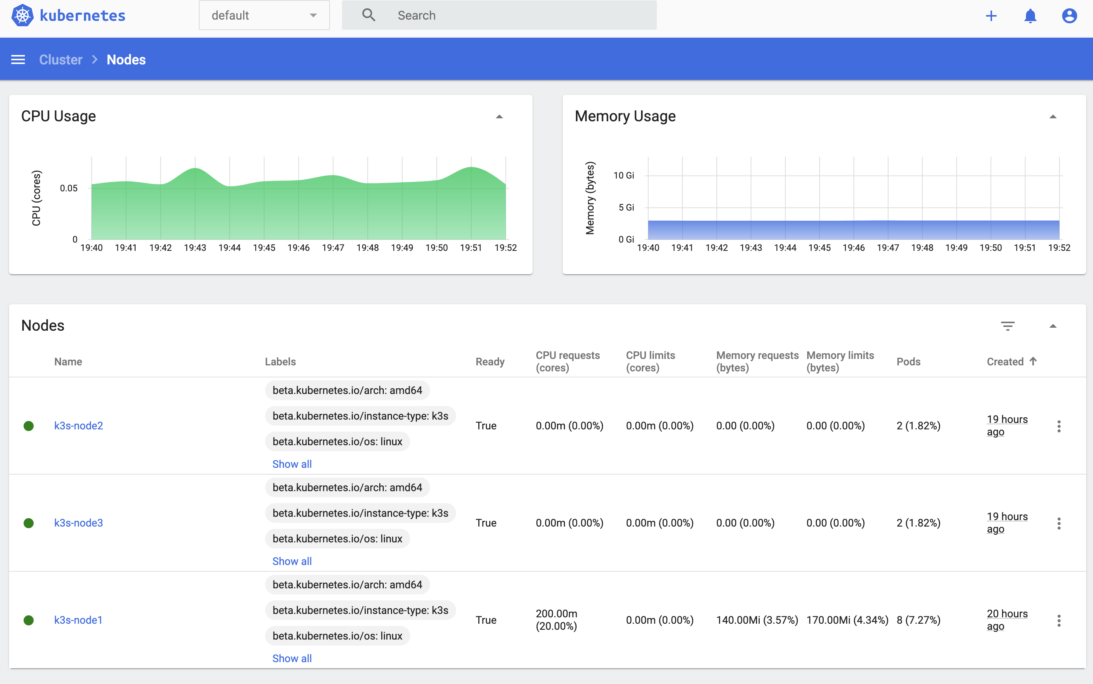Show all labels for k3s-node2
1093x684 pixels.
click(292, 464)
